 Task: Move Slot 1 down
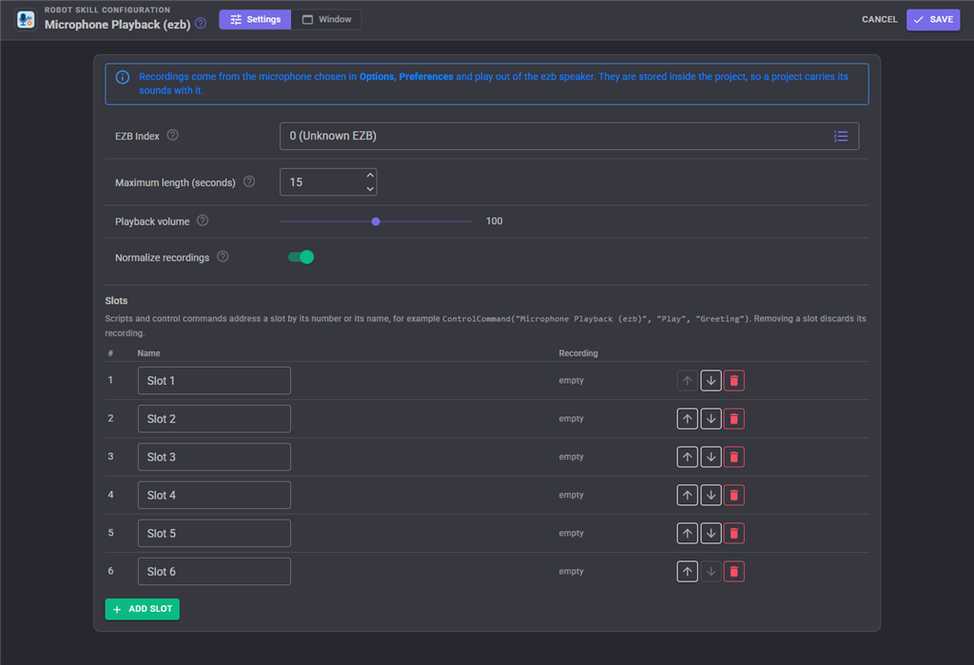(x=711, y=380)
